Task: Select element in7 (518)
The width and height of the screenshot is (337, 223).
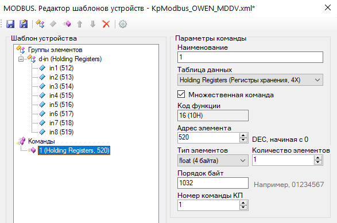Action: click(61, 123)
